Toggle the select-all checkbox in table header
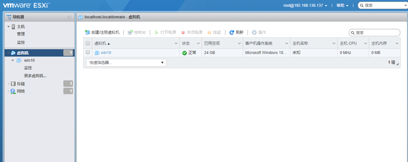 click(88, 43)
